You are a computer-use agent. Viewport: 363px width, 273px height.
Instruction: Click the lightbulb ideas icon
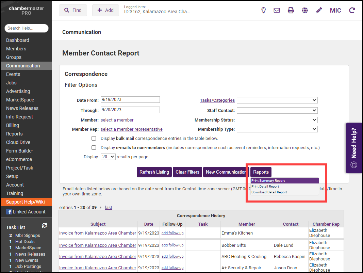pyautogui.click(x=263, y=10)
